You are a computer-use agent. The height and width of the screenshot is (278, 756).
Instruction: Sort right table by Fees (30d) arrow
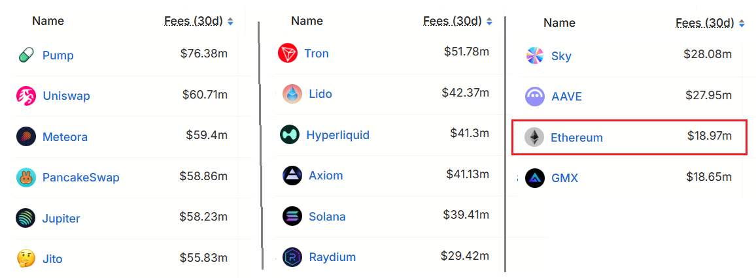tap(742, 23)
